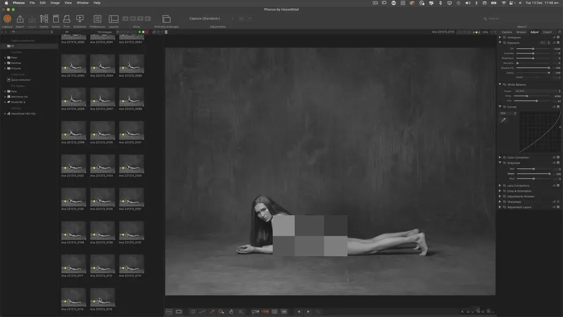This screenshot has width=563, height=317.
Task: Select thumbnail Ana 221213_0104
Action: click(x=132, y=164)
